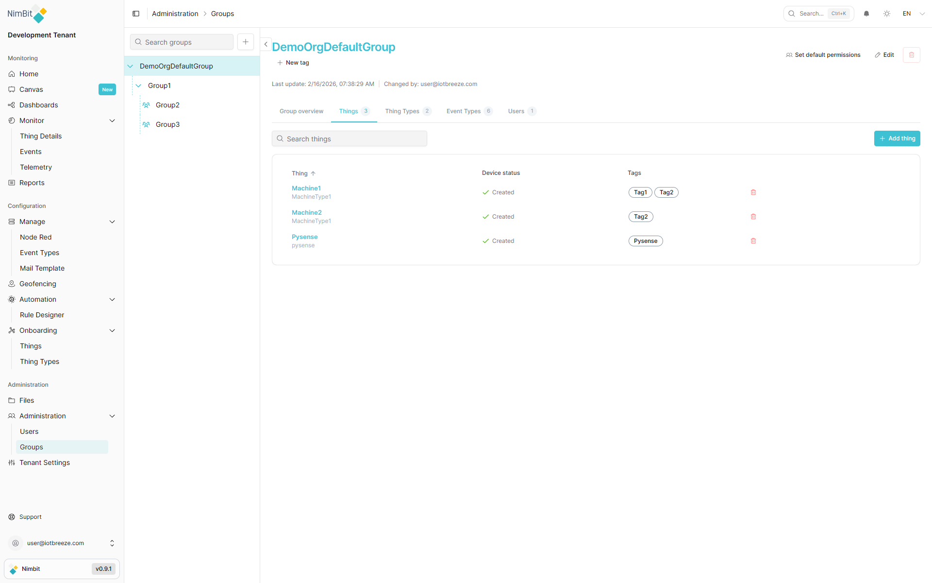Click trash icon for Pysense row
The height and width of the screenshot is (583, 932).
pyautogui.click(x=753, y=241)
